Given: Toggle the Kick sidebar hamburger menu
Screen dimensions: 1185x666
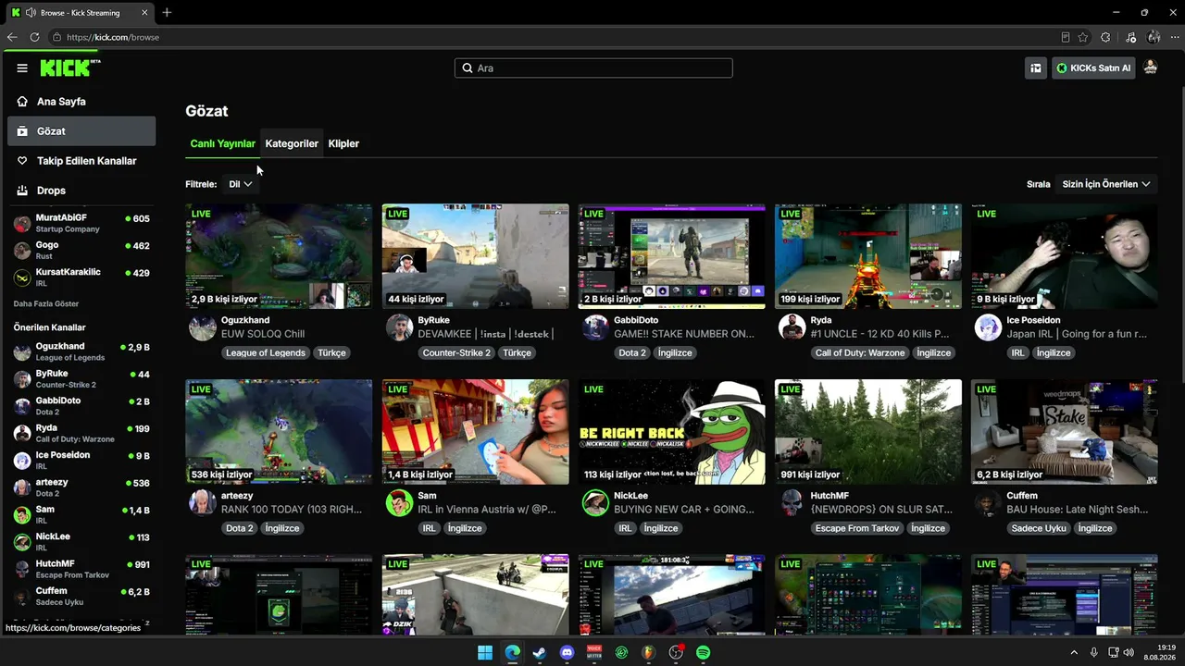Looking at the screenshot, I should 22,68.
